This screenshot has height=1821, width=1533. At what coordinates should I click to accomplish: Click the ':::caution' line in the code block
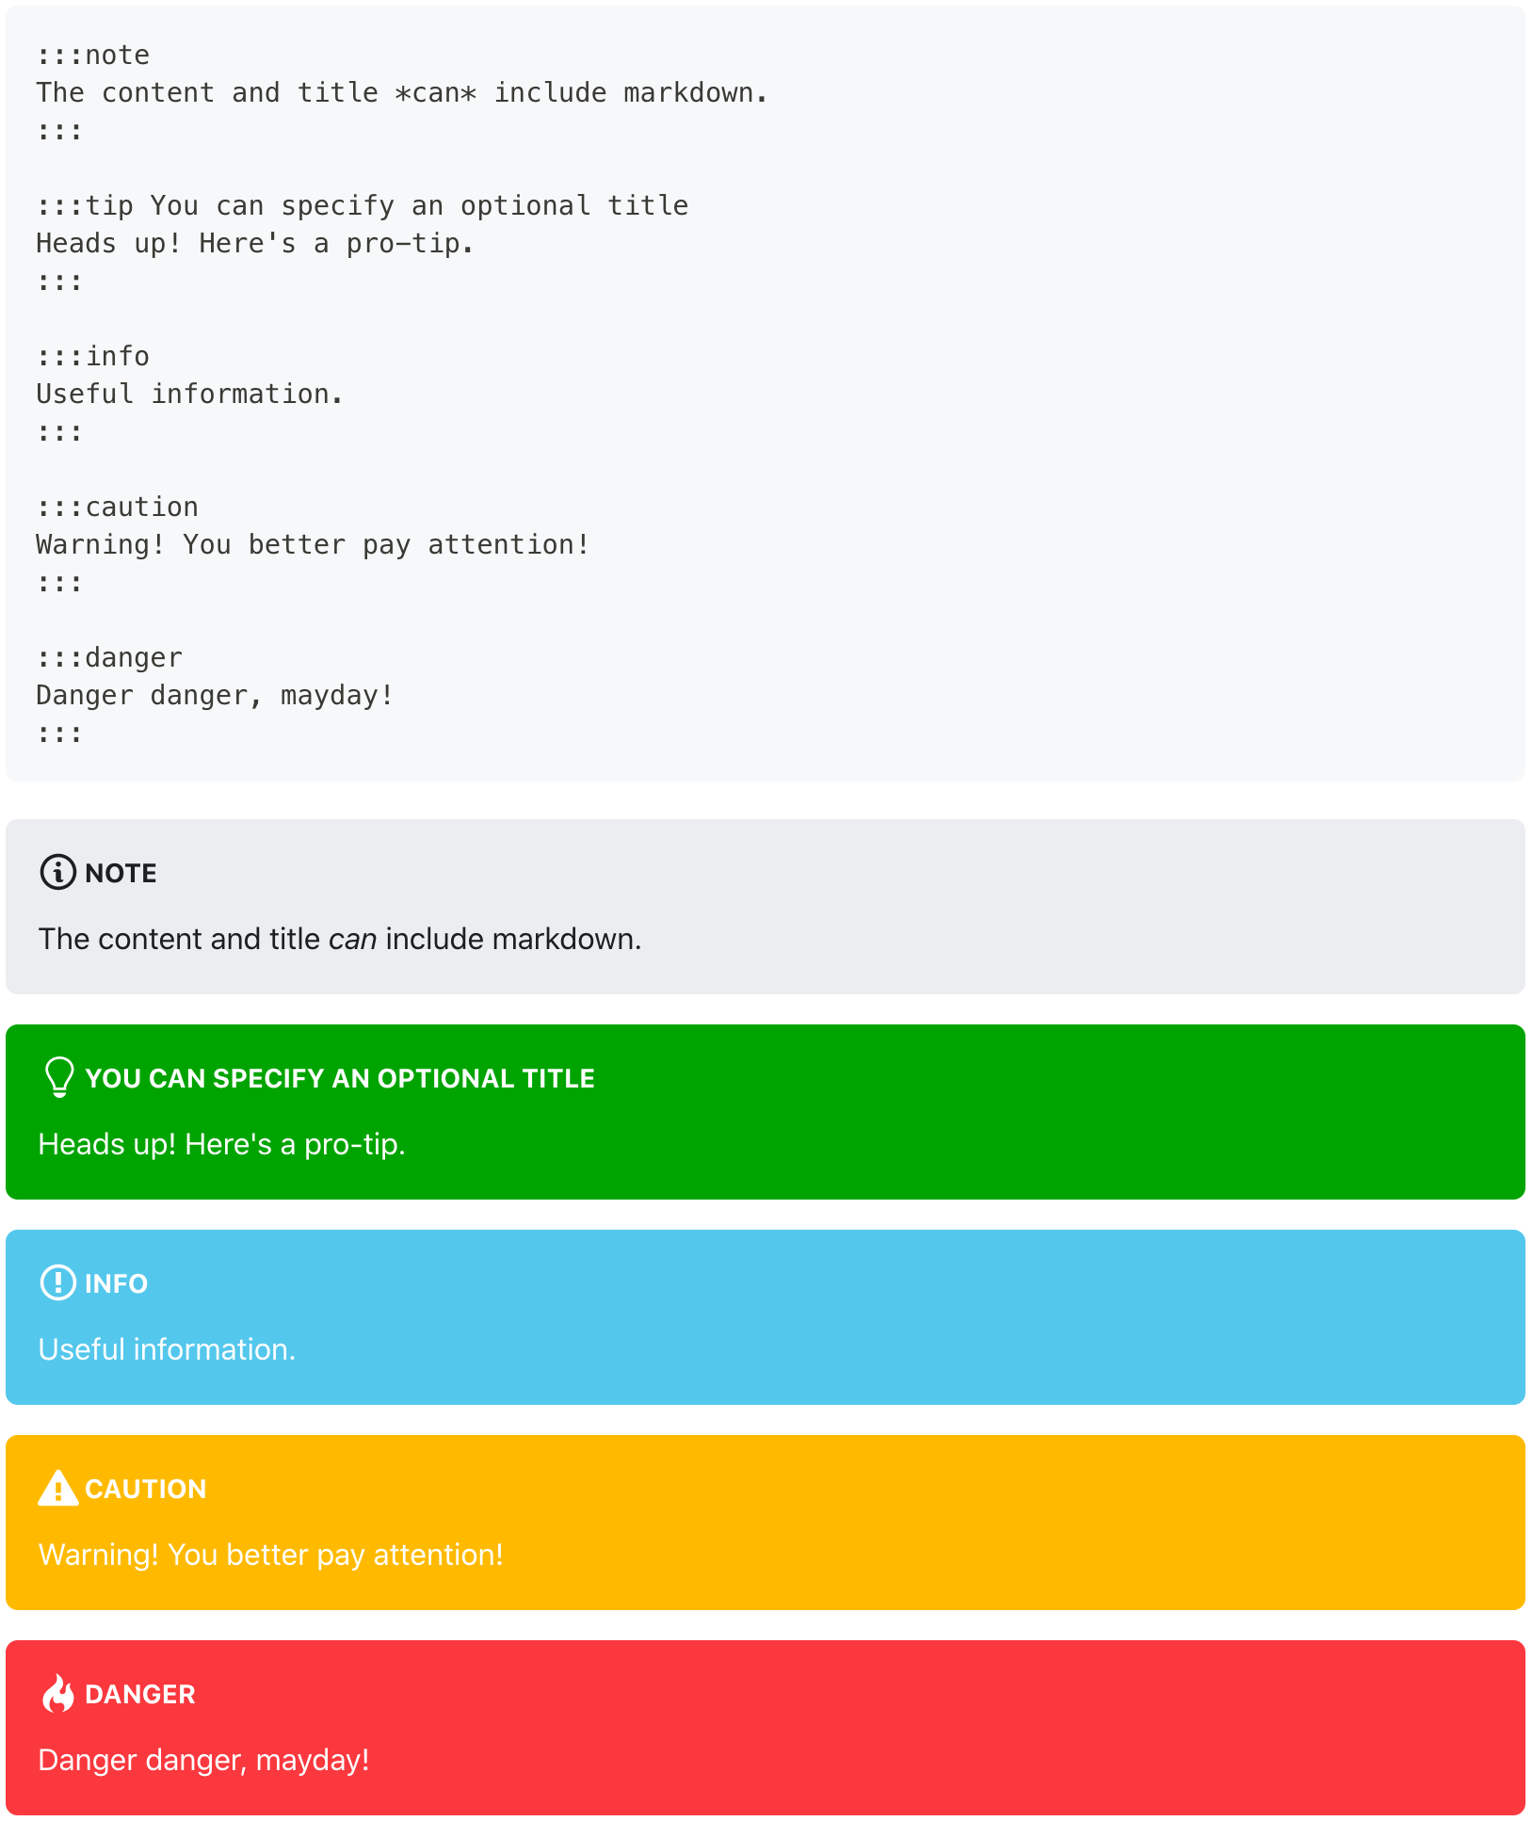(x=117, y=508)
